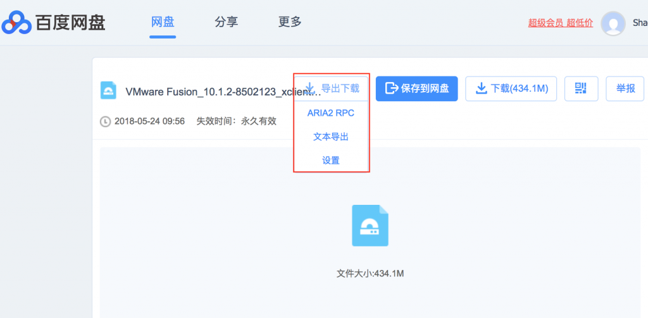The height and width of the screenshot is (318, 648).
Task: Switch to the 分享 tab
Action: tap(227, 22)
